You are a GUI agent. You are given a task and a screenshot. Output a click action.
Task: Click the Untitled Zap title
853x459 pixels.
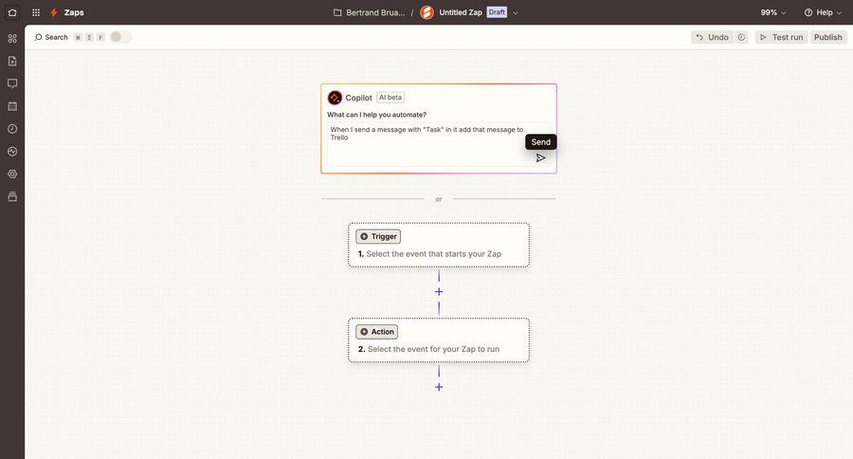point(461,12)
